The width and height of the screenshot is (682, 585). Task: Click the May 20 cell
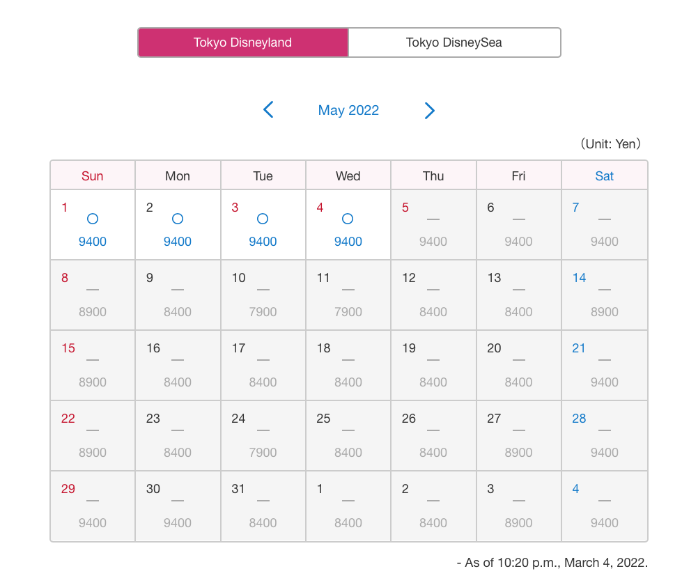click(x=519, y=366)
